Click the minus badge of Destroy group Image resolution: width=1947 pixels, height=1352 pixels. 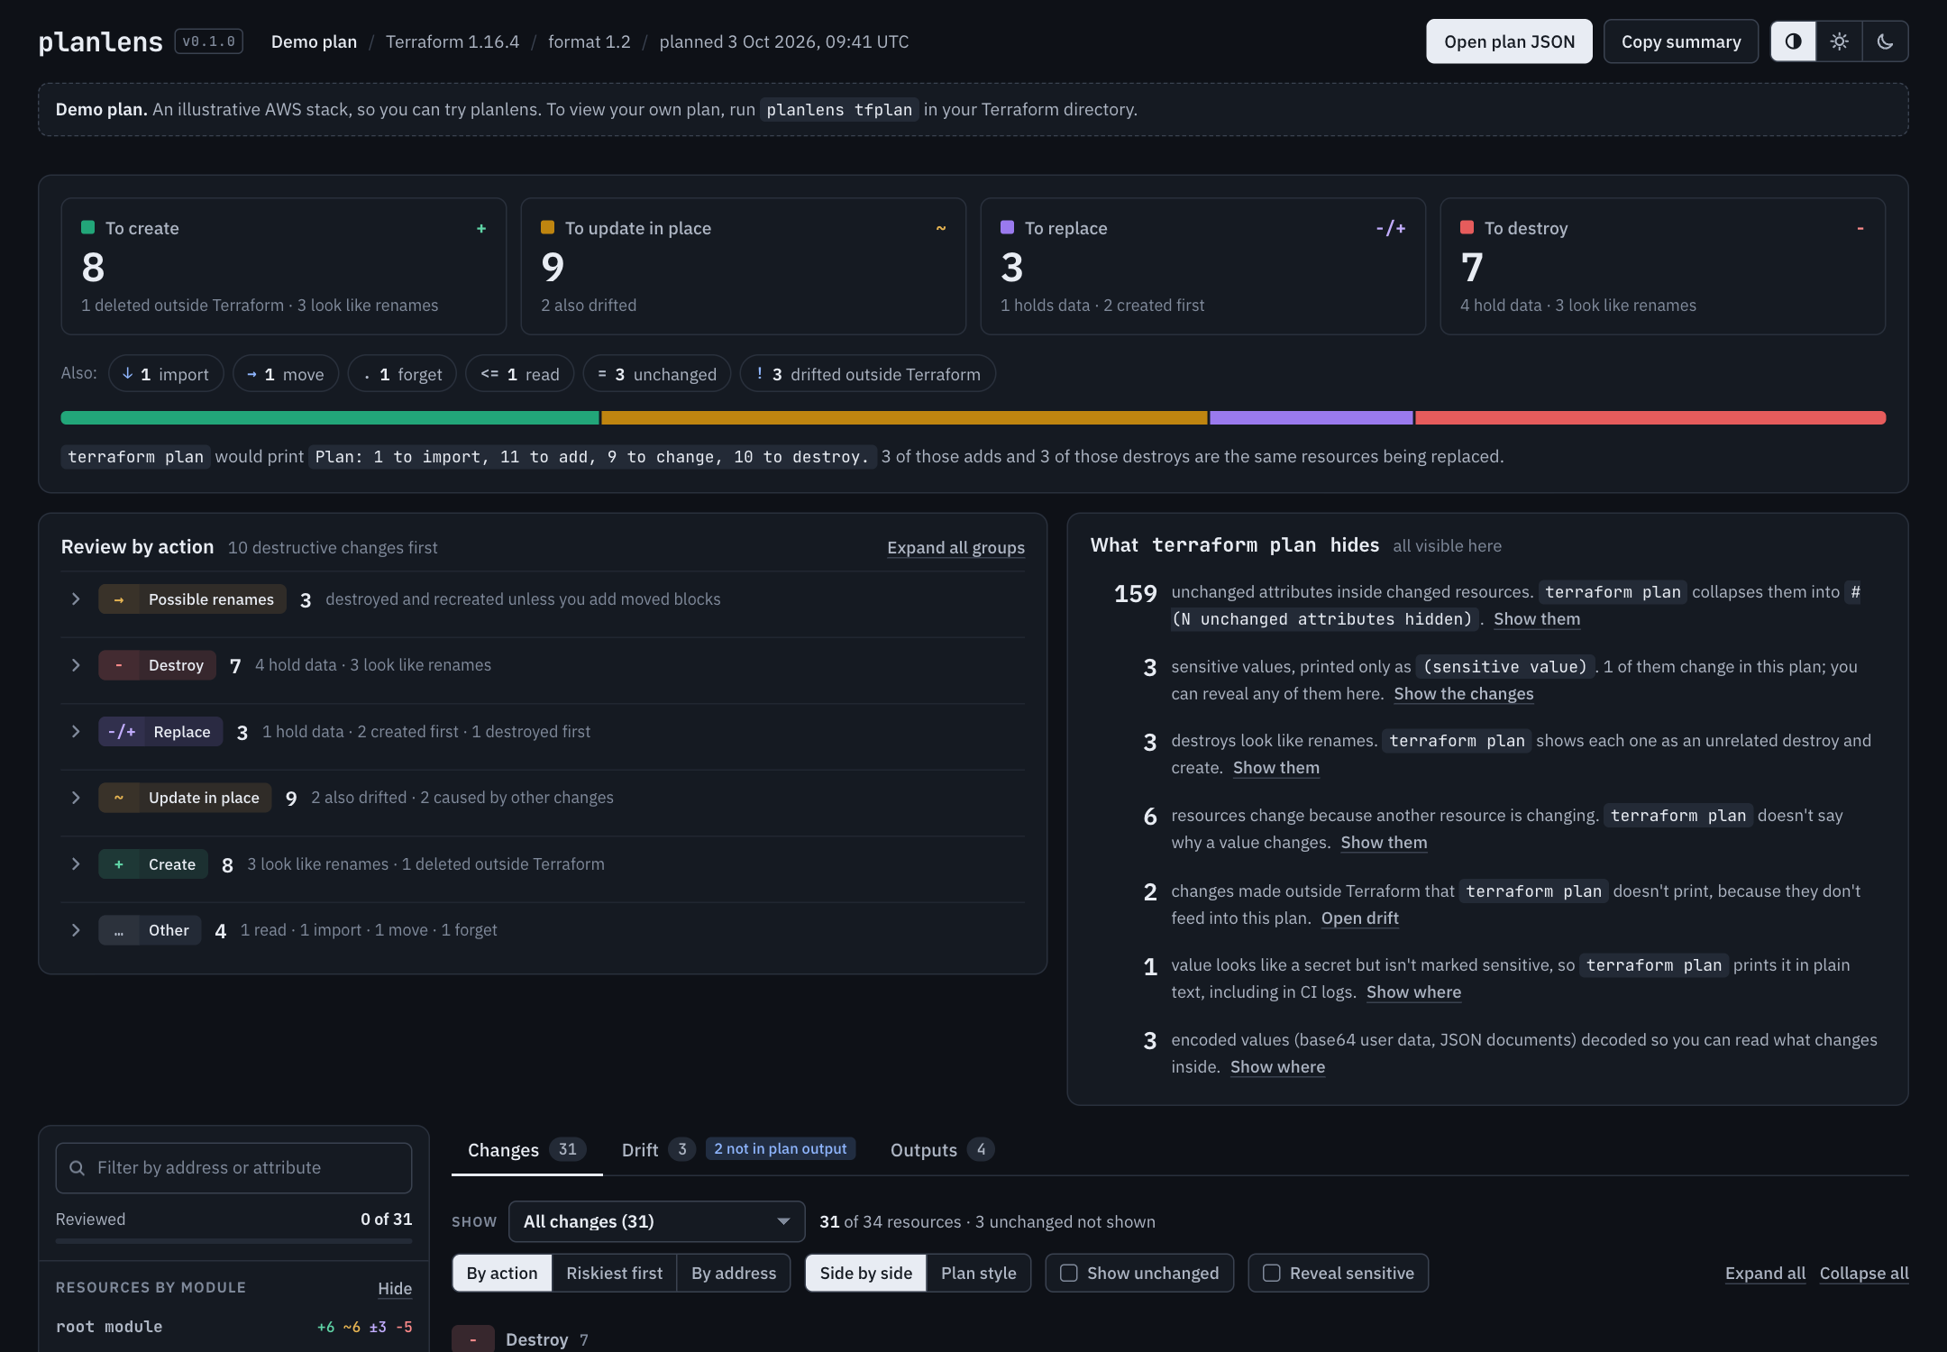point(119,665)
